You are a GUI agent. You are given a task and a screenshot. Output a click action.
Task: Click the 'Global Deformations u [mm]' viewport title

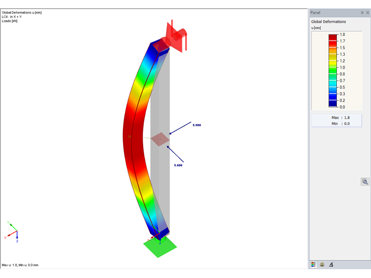[22, 13]
